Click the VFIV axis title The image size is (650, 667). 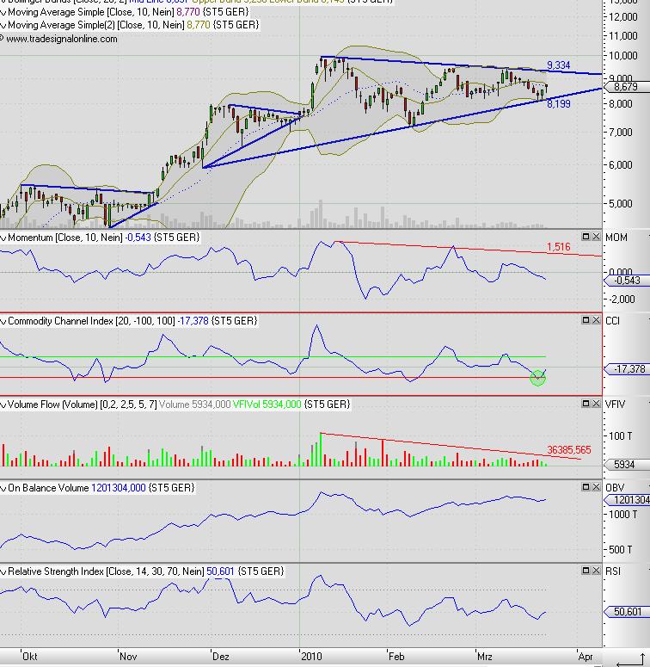pos(614,405)
